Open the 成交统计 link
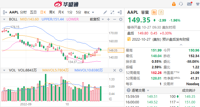The height and width of the screenshot is (107, 200). pyautogui.click(x=188, y=90)
